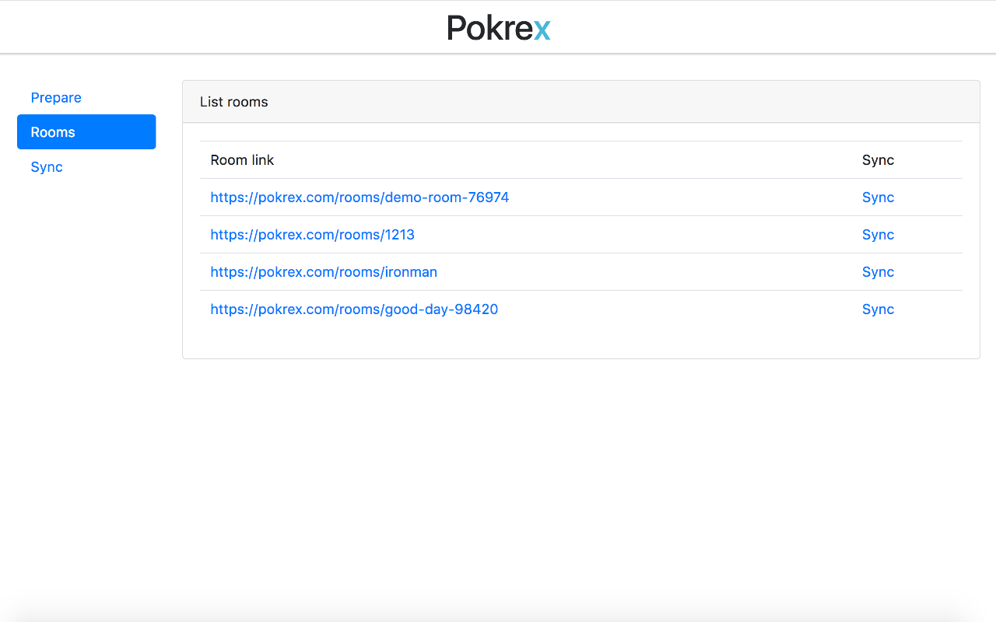The height and width of the screenshot is (622, 996).
Task: Sync the 1213 room
Action: pos(878,235)
